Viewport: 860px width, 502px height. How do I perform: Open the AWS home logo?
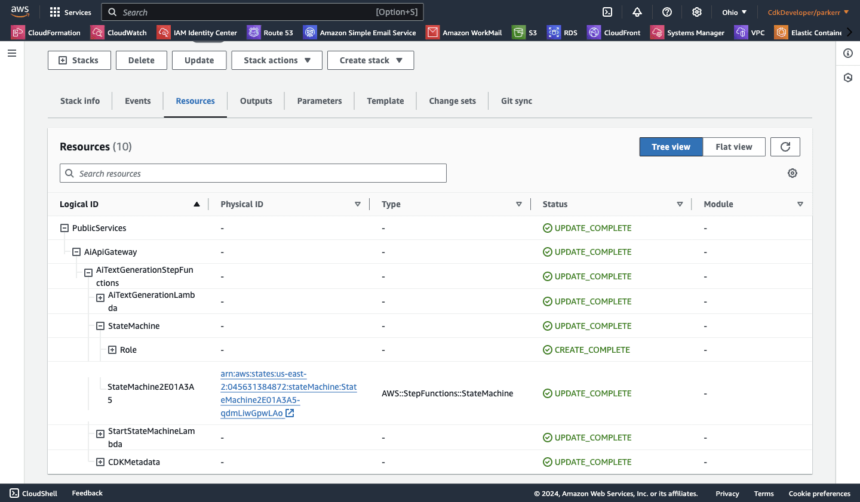pyautogui.click(x=20, y=12)
